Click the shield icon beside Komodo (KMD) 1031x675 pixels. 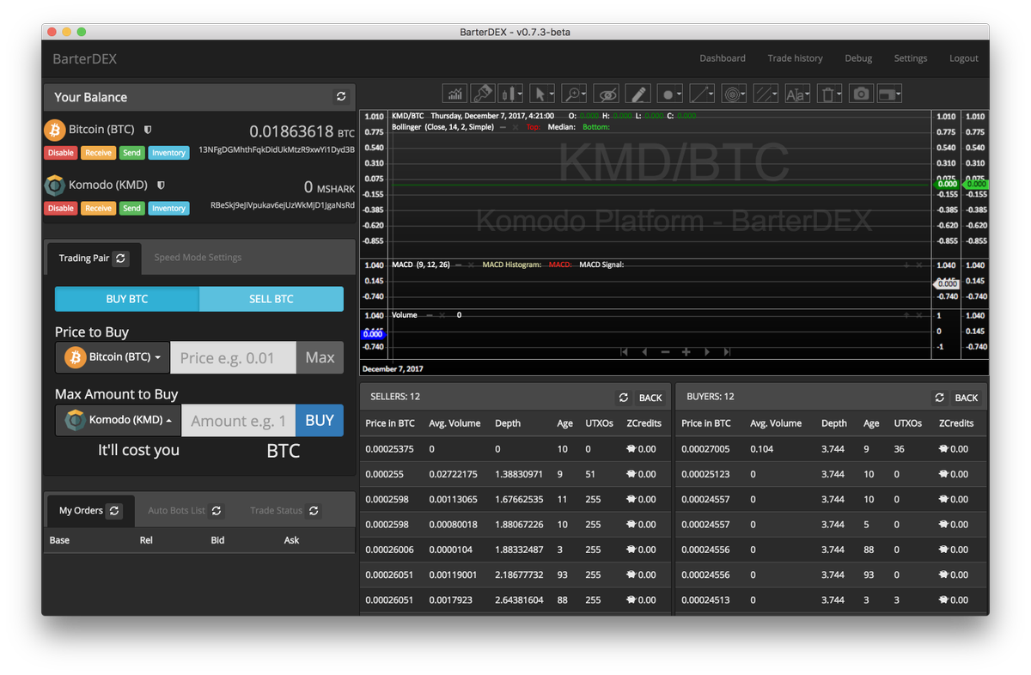161,185
